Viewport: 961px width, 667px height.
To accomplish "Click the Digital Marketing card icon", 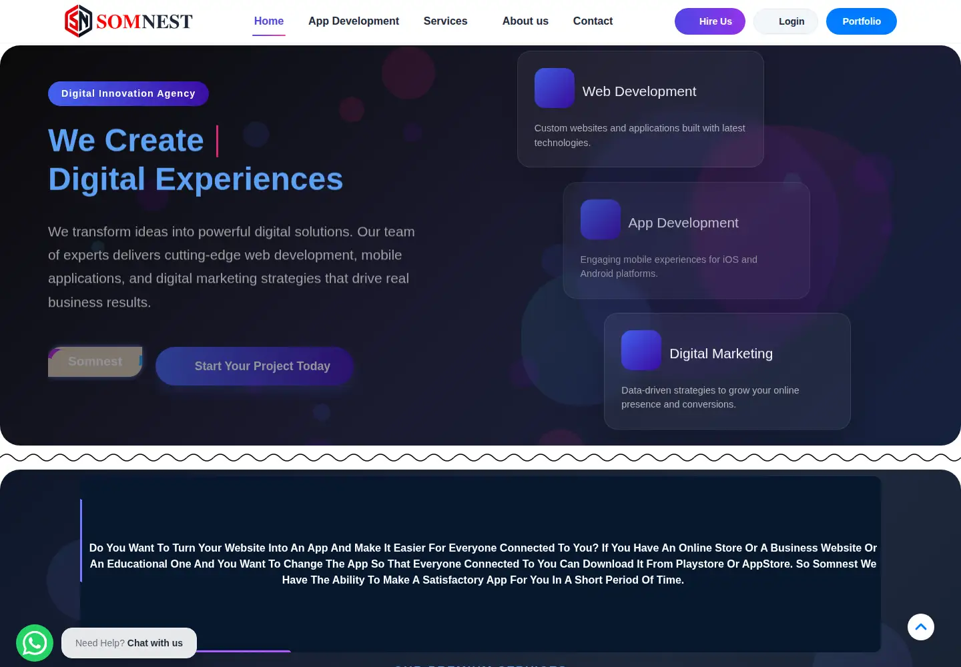I will 641,350.
